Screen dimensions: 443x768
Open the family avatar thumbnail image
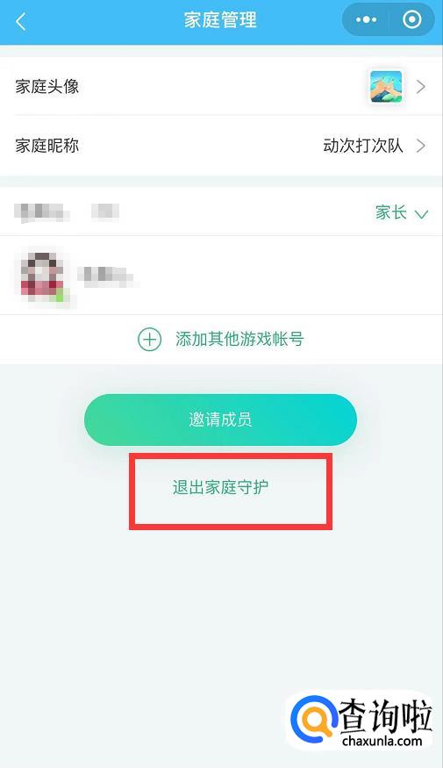[x=386, y=87]
